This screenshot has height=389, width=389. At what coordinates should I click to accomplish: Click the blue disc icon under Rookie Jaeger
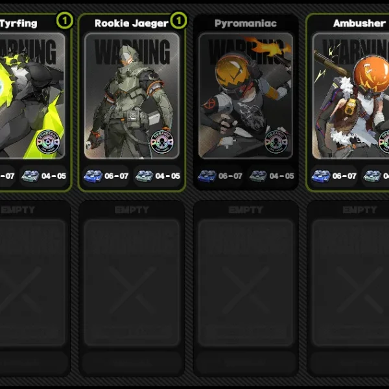93,176
